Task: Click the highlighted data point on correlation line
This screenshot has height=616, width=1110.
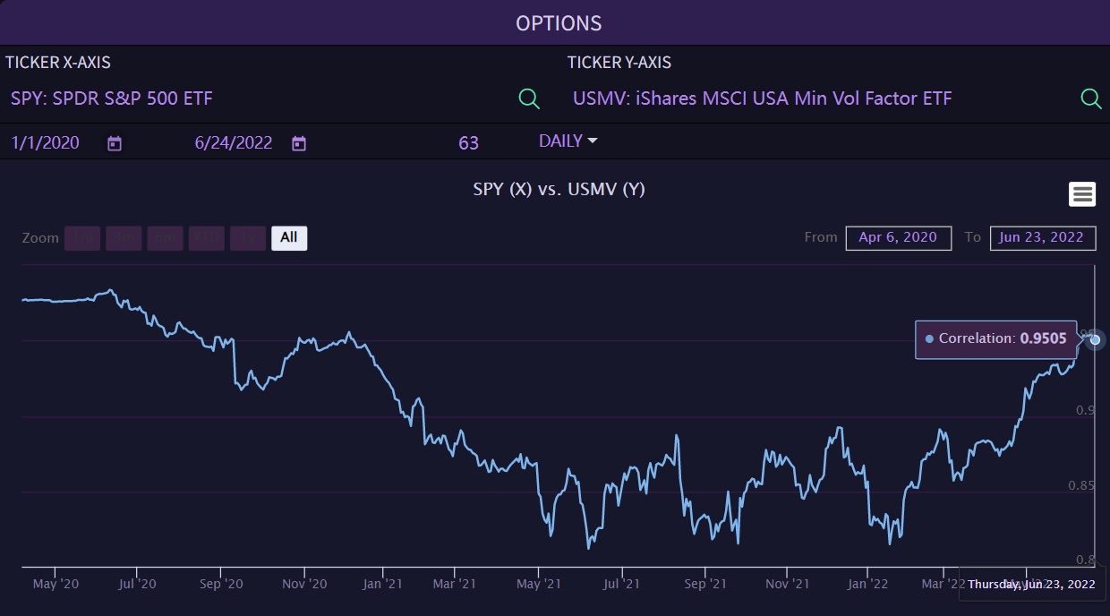Action: [1095, 339]
